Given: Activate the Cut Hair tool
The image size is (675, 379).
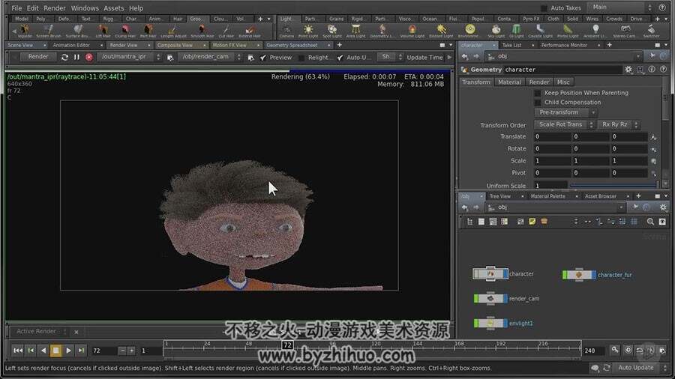Looking at the screenshot, I should click(x=226, y=31).
